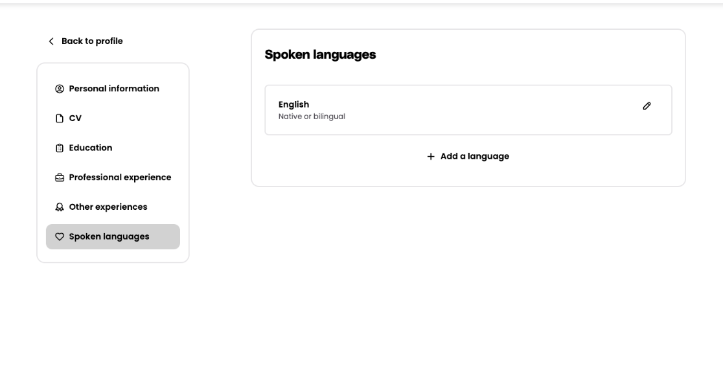Click the Professional experience briefcase icon
Screen dimensions: 723x386
coord(60,177)
